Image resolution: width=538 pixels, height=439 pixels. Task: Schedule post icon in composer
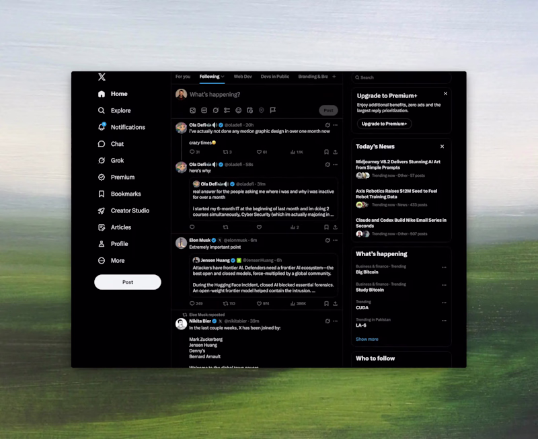coord(249,110)
